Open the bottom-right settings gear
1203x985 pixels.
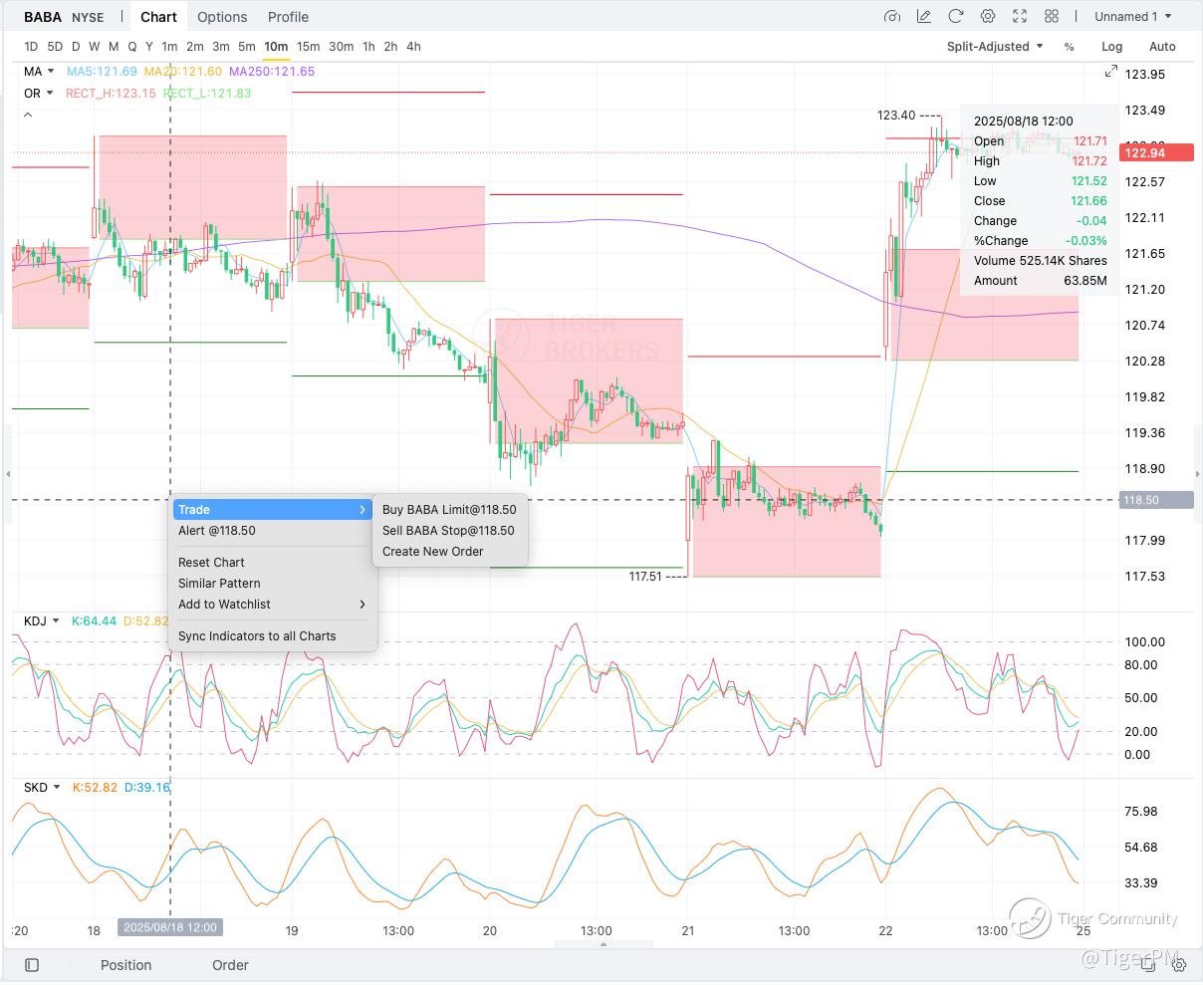[x=1179, y=965]
